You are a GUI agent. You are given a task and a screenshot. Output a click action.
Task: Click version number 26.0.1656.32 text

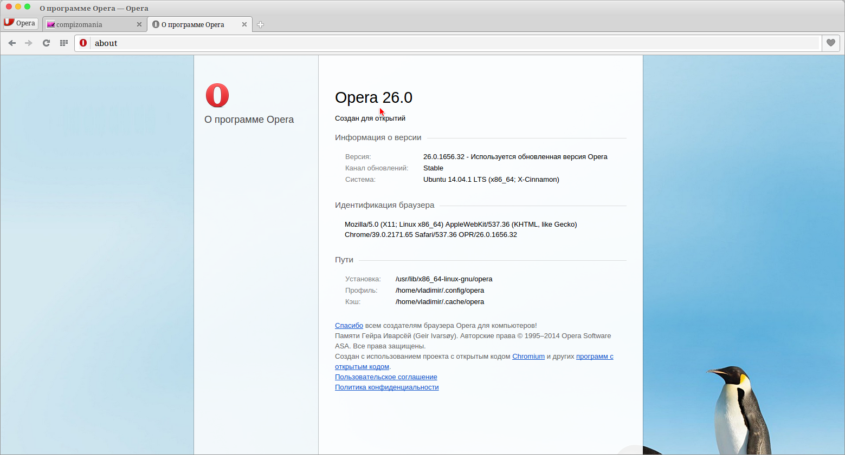444,157
